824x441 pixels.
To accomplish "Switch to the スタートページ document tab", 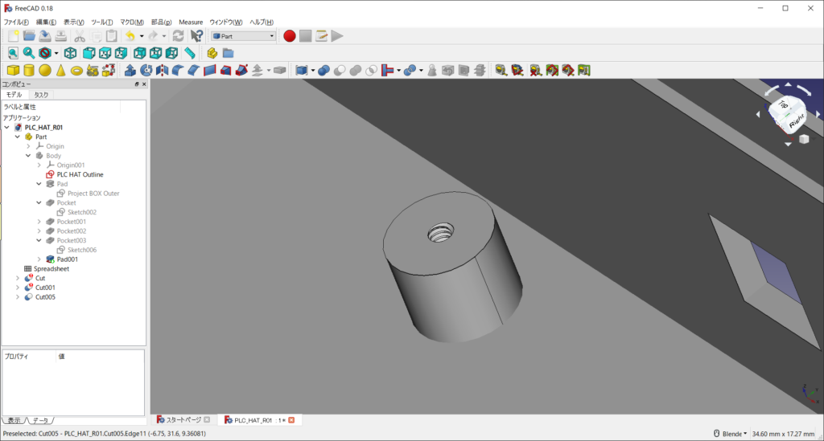I will pos(183,419).
